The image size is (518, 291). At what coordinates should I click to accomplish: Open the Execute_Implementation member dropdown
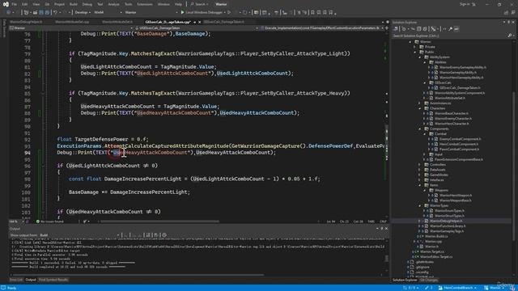[x=321, y=28]
